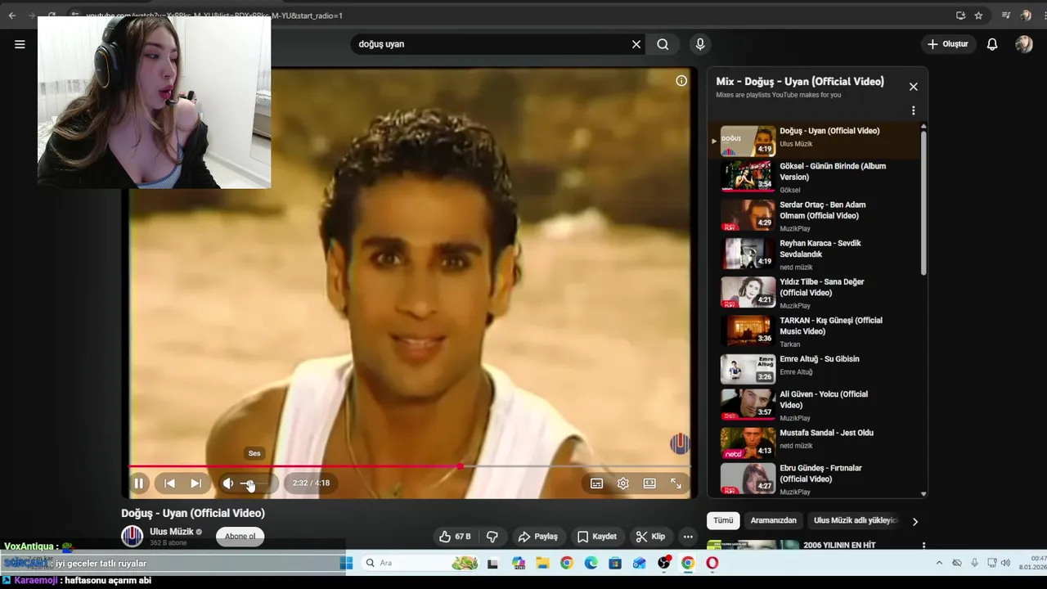Click the info card icon on the video
Screen dimensions: 1047x589
click(681, 81)
